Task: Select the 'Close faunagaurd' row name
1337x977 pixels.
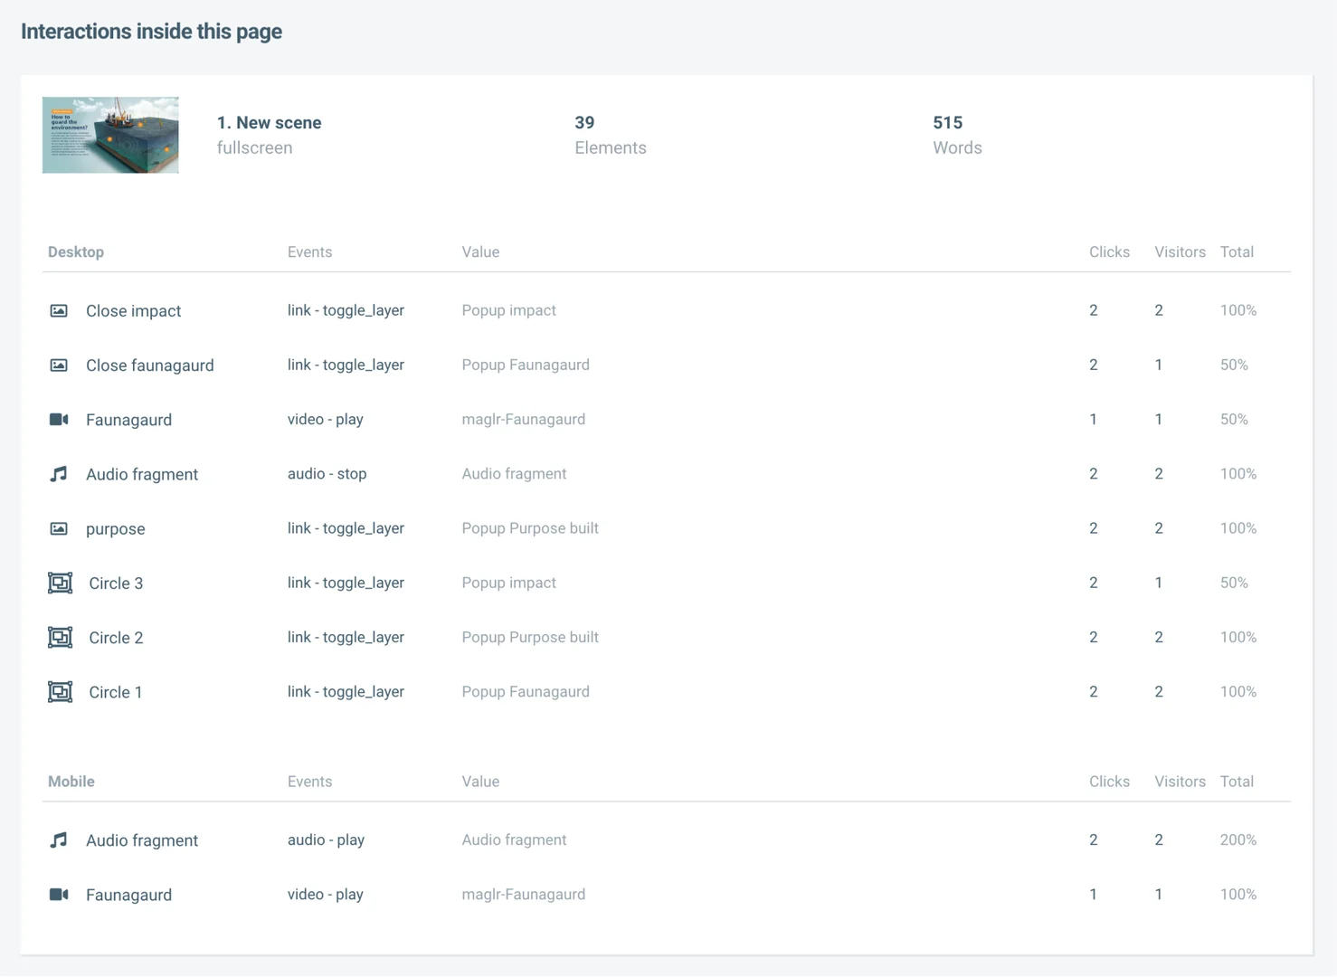Action: point(150,365)
